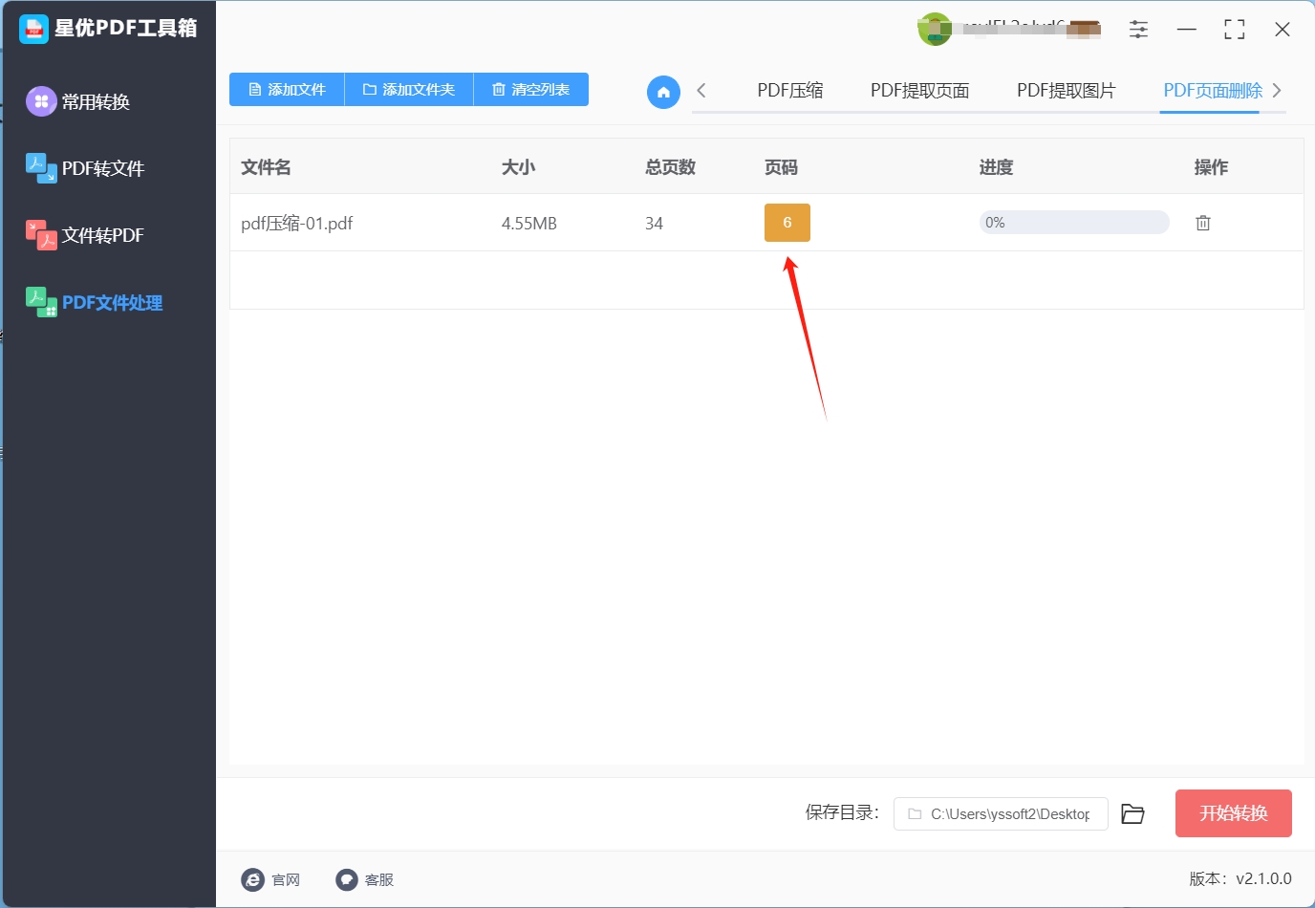1315x908 pixels.
Task: Open the 常用转换 sidebar section
Action: click(78, 101)
